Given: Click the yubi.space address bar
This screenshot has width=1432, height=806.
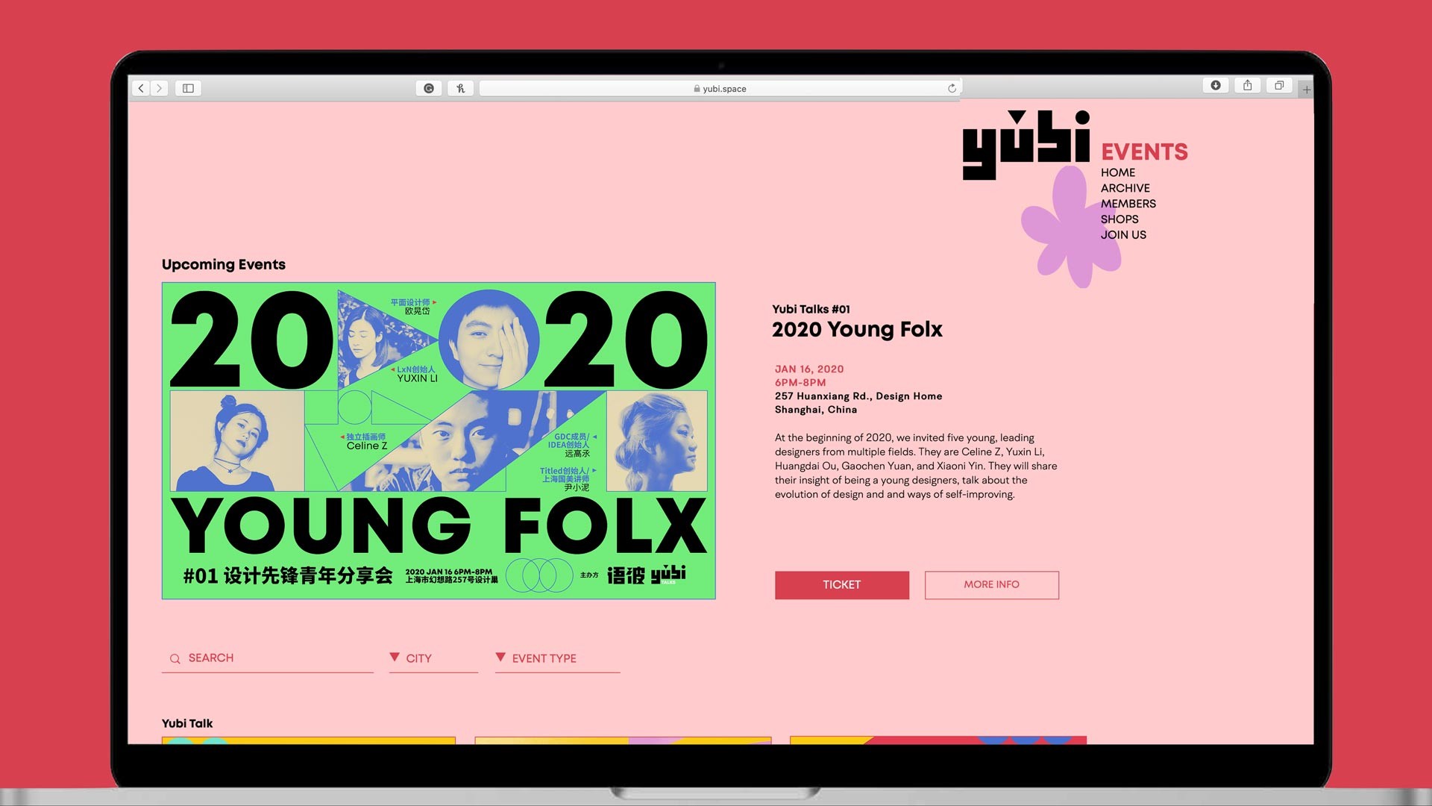Looking at the screenshot, I should tap(720, 88).
